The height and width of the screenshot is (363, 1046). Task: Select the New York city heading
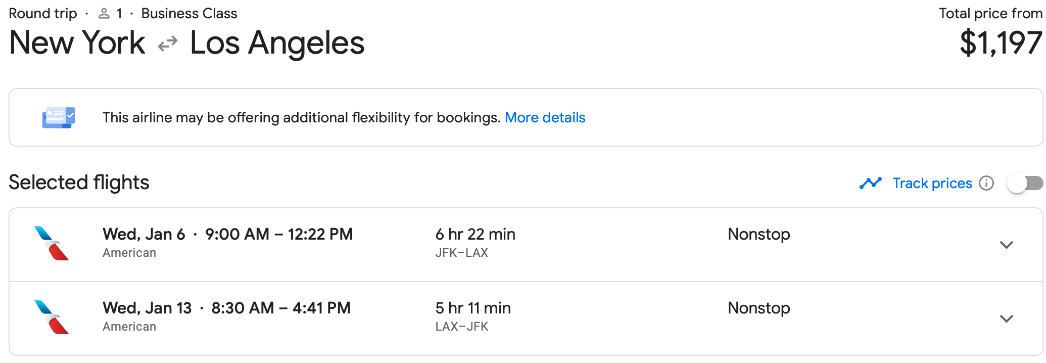[76, 43]
